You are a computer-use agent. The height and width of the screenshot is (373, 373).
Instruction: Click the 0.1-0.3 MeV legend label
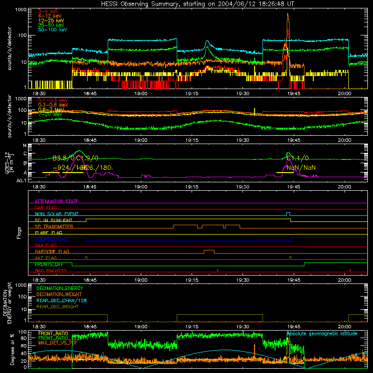(53, 100)
